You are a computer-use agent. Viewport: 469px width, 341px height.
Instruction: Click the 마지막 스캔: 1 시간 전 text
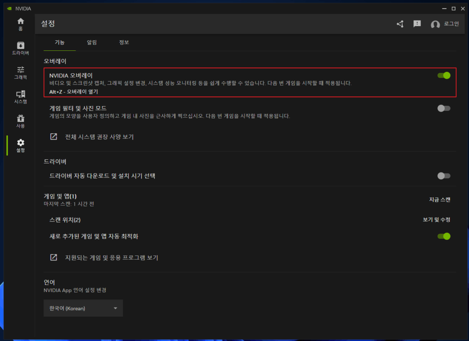69,204
